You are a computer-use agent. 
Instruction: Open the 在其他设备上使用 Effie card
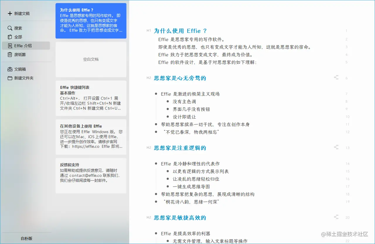click(x=91, y=137)
